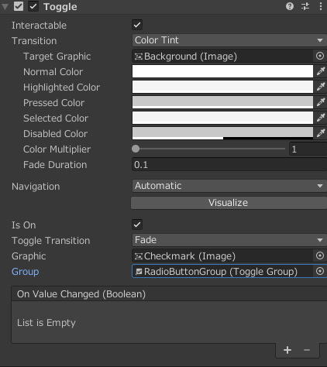Open Toggle component three-dot options menu
Viewport: 327px width, 367px height.
click(321, 6)
